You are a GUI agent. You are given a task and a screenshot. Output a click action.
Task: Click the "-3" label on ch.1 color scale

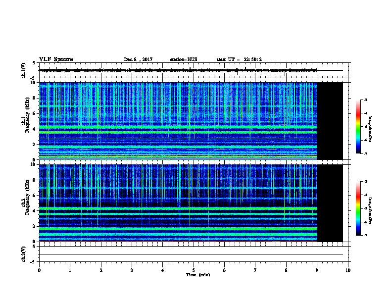(x=365, y=100)
